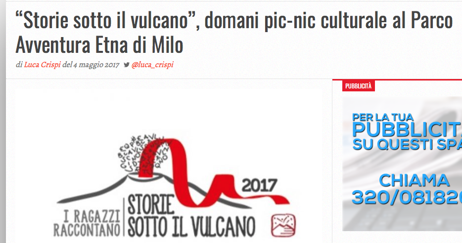The height and width of the screenshot is (243, 462).
Task: Open @luca_crispi Twitter handle link
Action: [152, 64]
